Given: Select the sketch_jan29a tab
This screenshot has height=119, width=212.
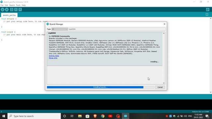Looking at the screenshot, I should (9, 15).
